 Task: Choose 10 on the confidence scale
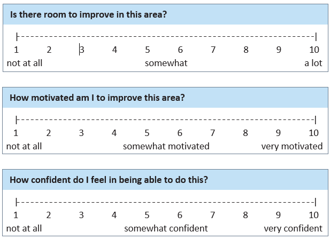pos(314,215)
